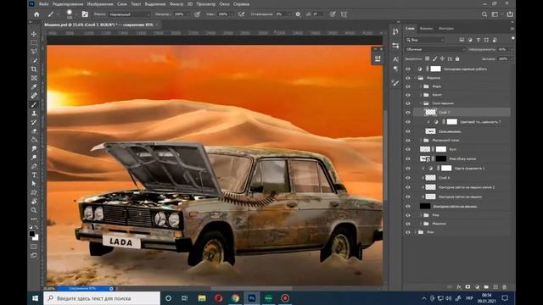Hide the Ржа group
The width and height of the screenshot is (543, 305).
pos(408,215)
